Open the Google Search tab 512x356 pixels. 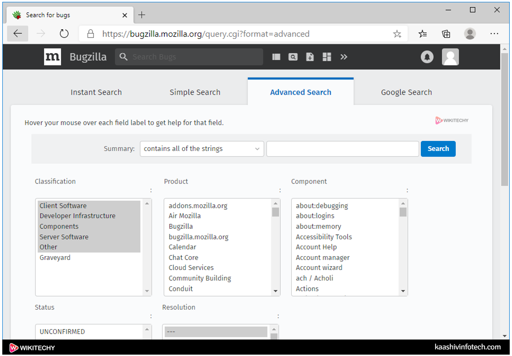[406, 92]
